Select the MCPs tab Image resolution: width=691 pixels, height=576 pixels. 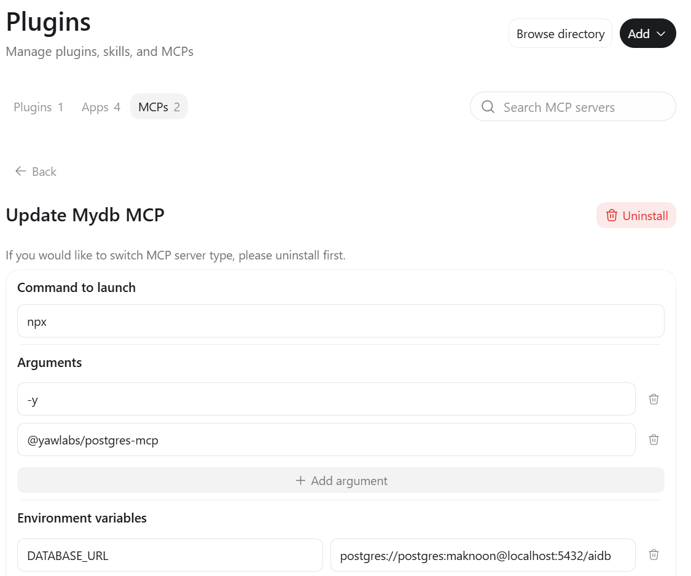[158, 107]
